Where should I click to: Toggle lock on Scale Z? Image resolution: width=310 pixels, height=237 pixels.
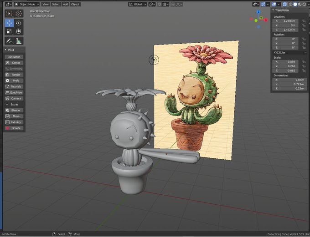(304, 71)
